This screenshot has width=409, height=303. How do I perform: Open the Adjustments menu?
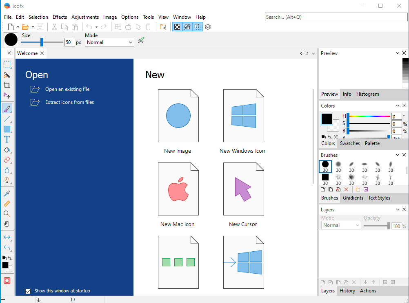(x=85, y=17)
